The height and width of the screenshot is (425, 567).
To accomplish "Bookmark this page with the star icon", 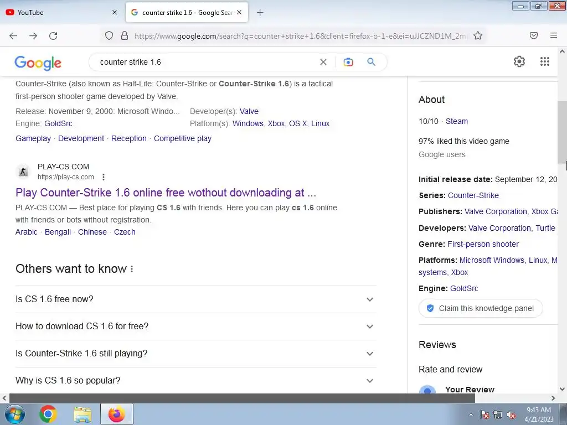I will pyautogui.click(x=478, y=35).
